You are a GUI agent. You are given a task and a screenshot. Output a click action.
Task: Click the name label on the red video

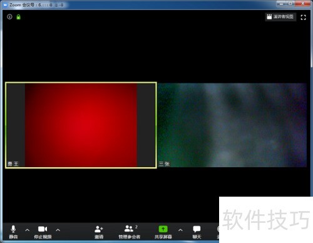click(x=13, y=164)
